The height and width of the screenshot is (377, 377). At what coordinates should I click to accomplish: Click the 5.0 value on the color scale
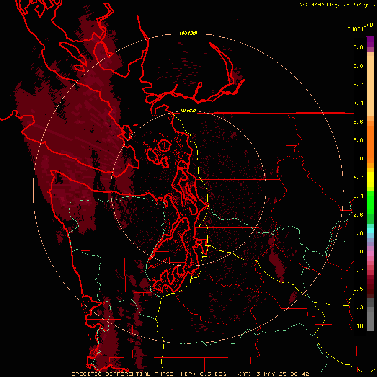tap(358, 159)
